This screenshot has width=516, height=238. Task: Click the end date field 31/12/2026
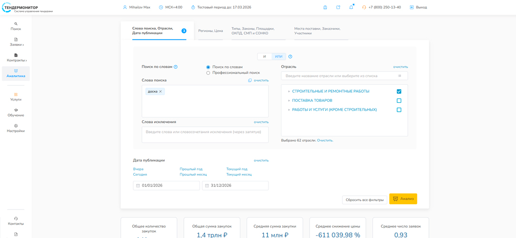coord(235,186)
